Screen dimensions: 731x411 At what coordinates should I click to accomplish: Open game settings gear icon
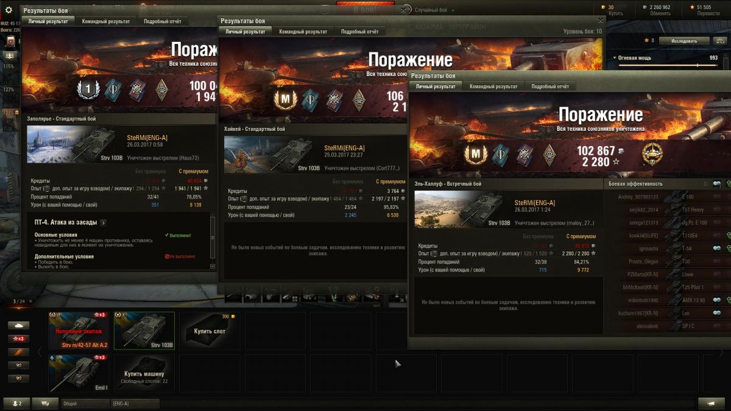tap(9, 10)
